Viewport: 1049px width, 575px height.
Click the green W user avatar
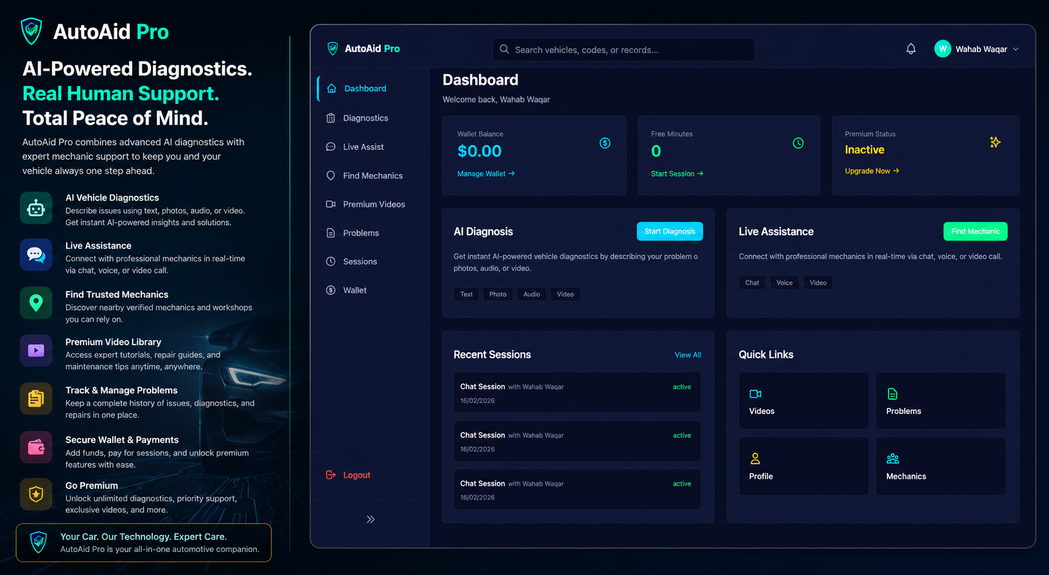942,49
